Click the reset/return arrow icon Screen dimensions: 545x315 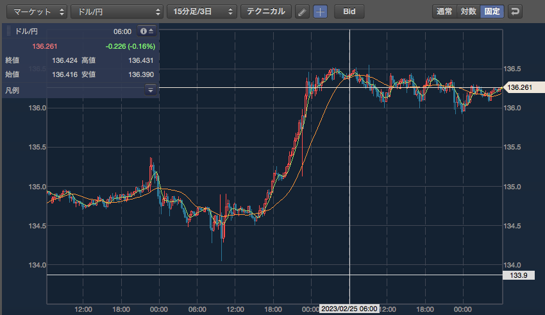pyautogui.click(x=515, y=12)
